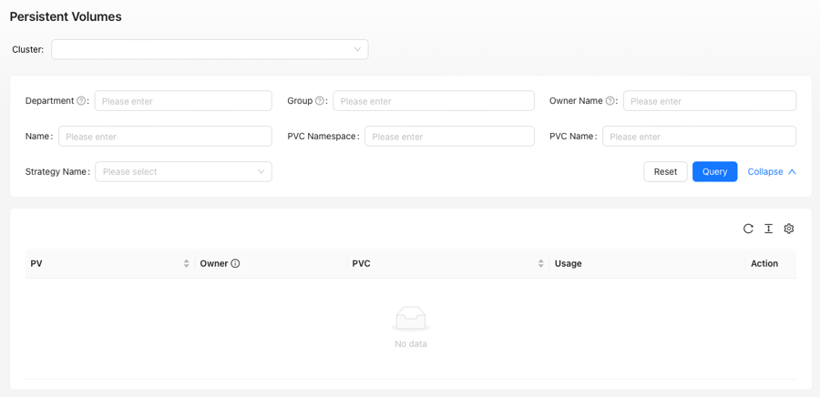Image resolution: width=820 pixels, height=397 pixels.
Task: Open the Strategy Name select dropdown
Action: click(183, 171)
